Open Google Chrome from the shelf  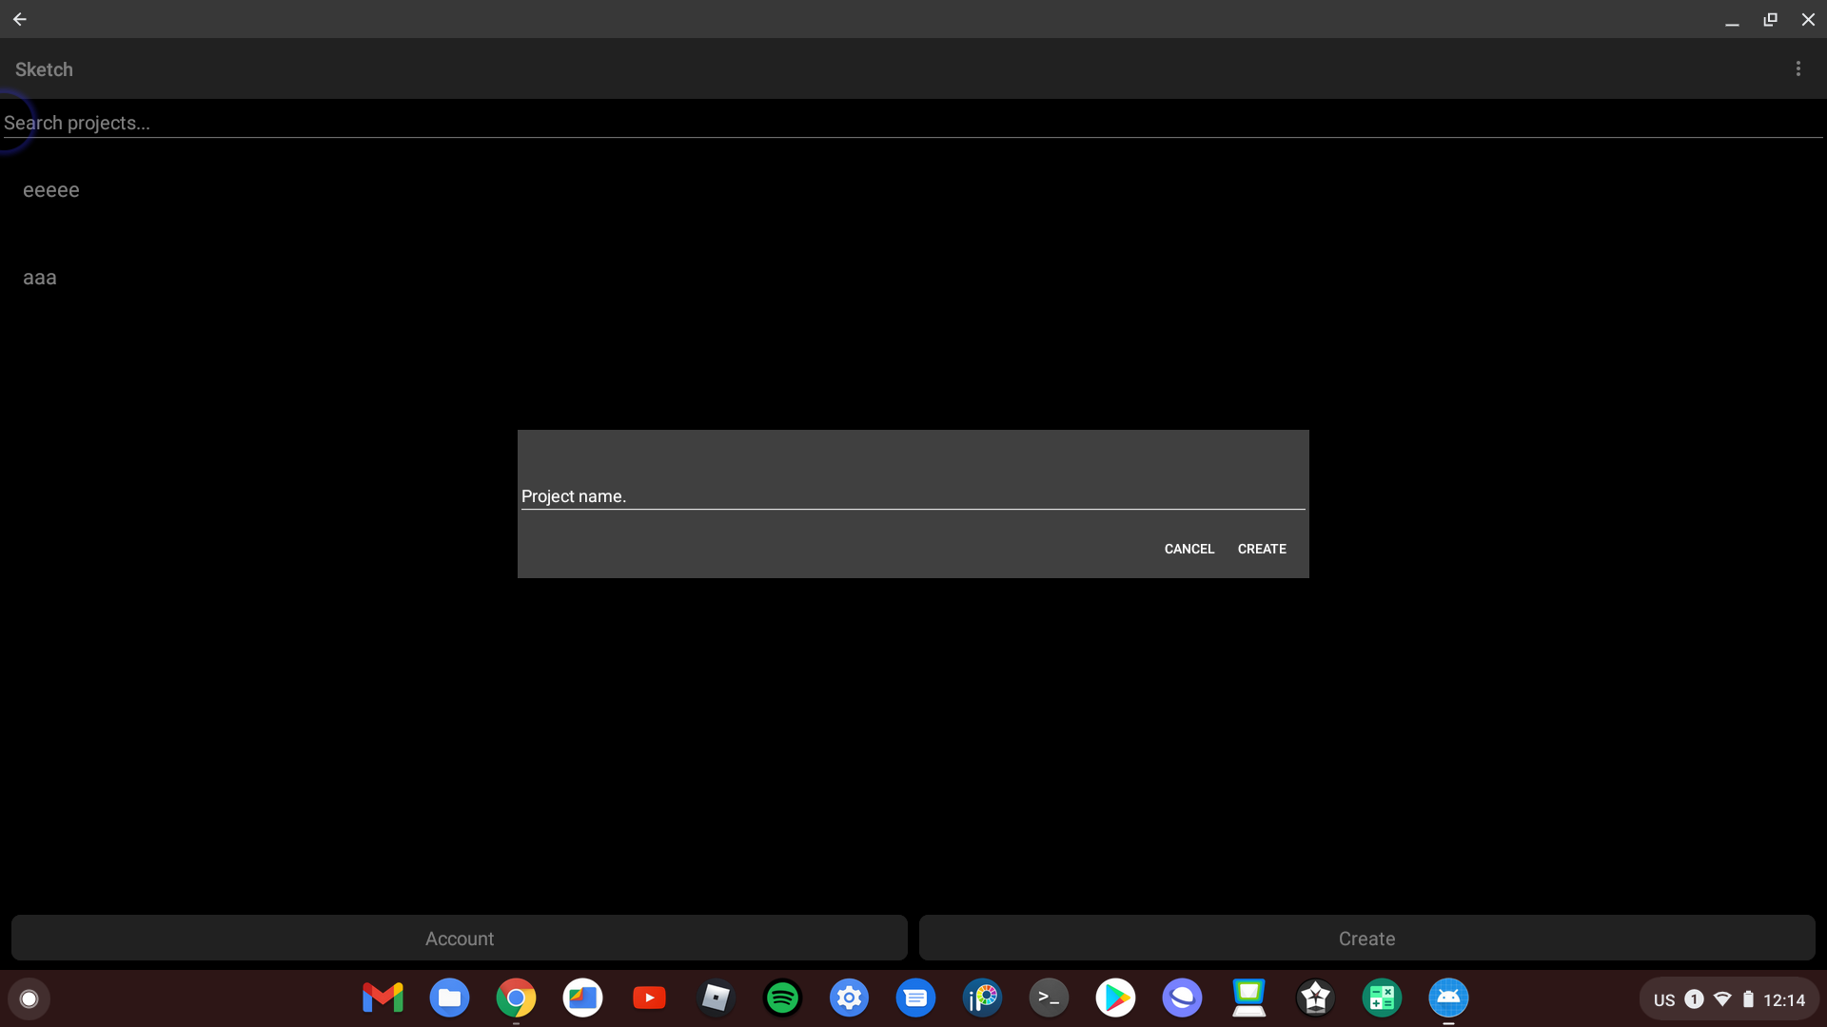pos(516,998)
